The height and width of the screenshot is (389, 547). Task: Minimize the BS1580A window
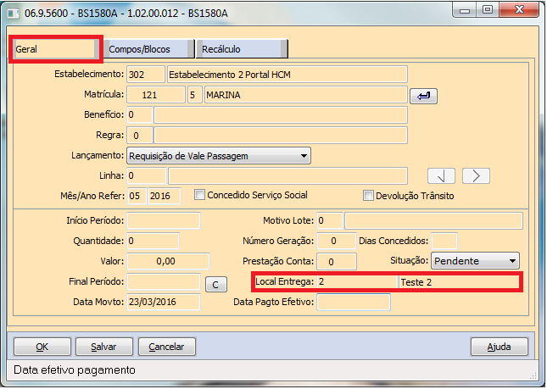coord(465,10)
